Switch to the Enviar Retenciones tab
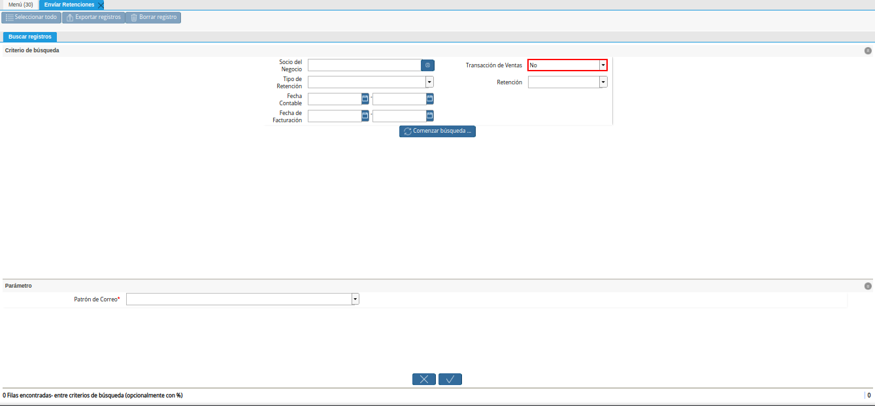 coord(68,5)
